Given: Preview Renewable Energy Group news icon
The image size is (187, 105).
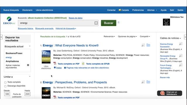Looking at the screenshot, I should point(181,56).
